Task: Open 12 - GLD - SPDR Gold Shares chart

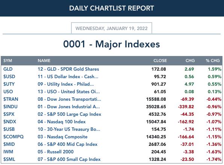Action: point(68,69)
